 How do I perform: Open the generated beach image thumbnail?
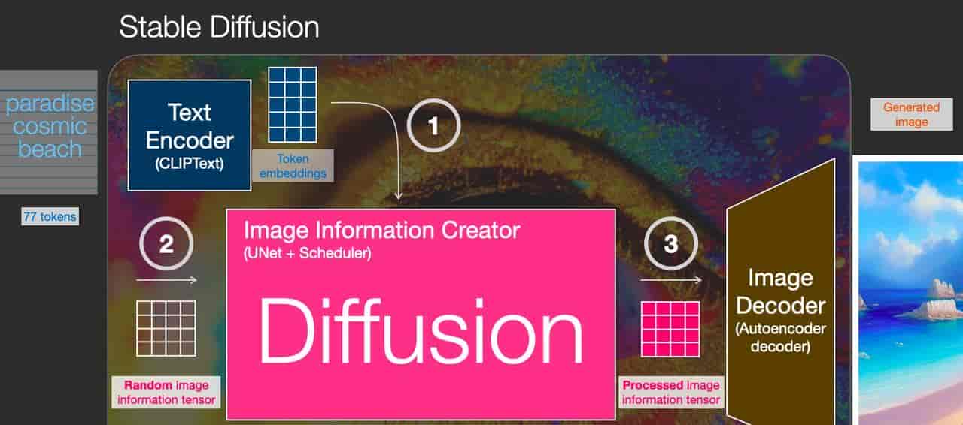coord(908,290)
